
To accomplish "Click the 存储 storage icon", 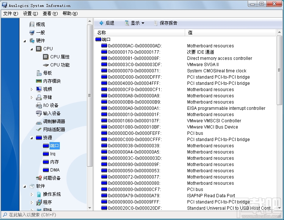I will pyautogui.click(x=39, y=97).
